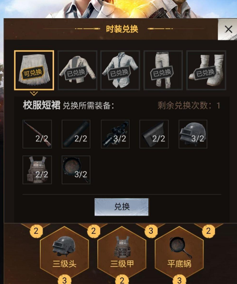
Task: Open the 三级头 hexagon tile
Action: tap(64, 253)
